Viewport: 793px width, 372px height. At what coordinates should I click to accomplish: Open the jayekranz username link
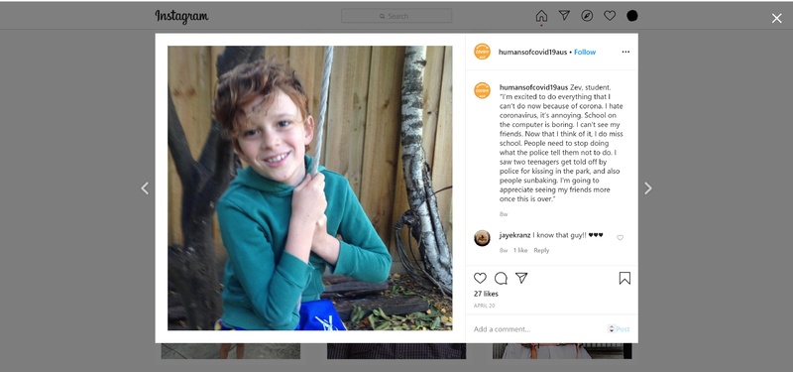click(x=514, y=235)
